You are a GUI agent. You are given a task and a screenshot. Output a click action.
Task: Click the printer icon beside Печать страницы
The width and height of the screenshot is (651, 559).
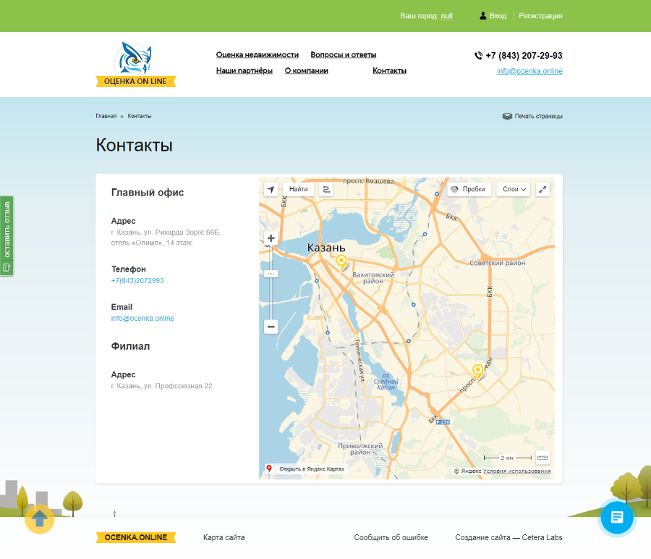pos(507,116)
